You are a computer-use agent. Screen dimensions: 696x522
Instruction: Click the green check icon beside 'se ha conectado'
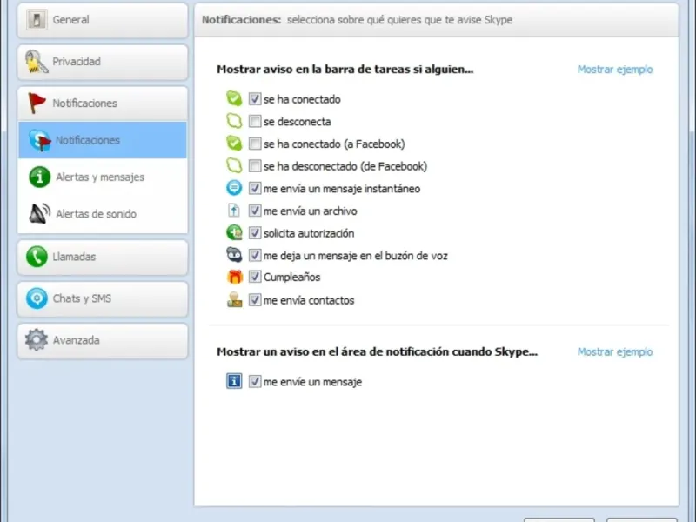click(x=234, y=98)
